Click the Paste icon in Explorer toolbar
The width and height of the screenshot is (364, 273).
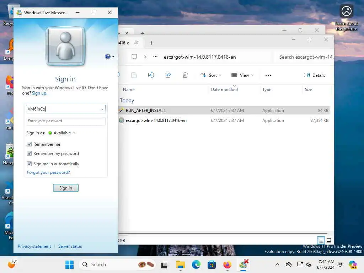134,75
